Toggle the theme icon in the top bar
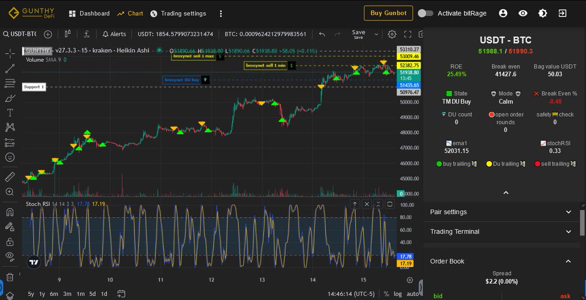The height and width of the screenshot is (300, 586). point(543,13)
